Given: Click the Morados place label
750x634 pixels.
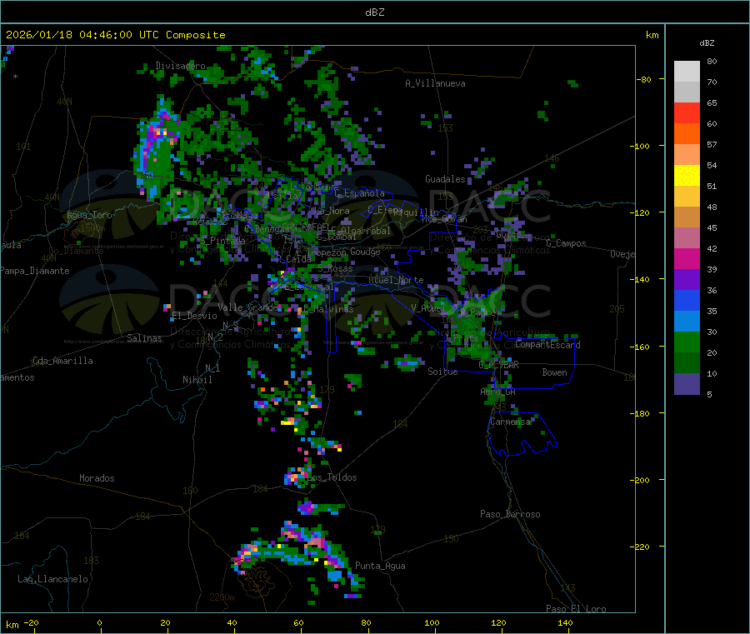Looking at the screenshot, I should point(97,478).
